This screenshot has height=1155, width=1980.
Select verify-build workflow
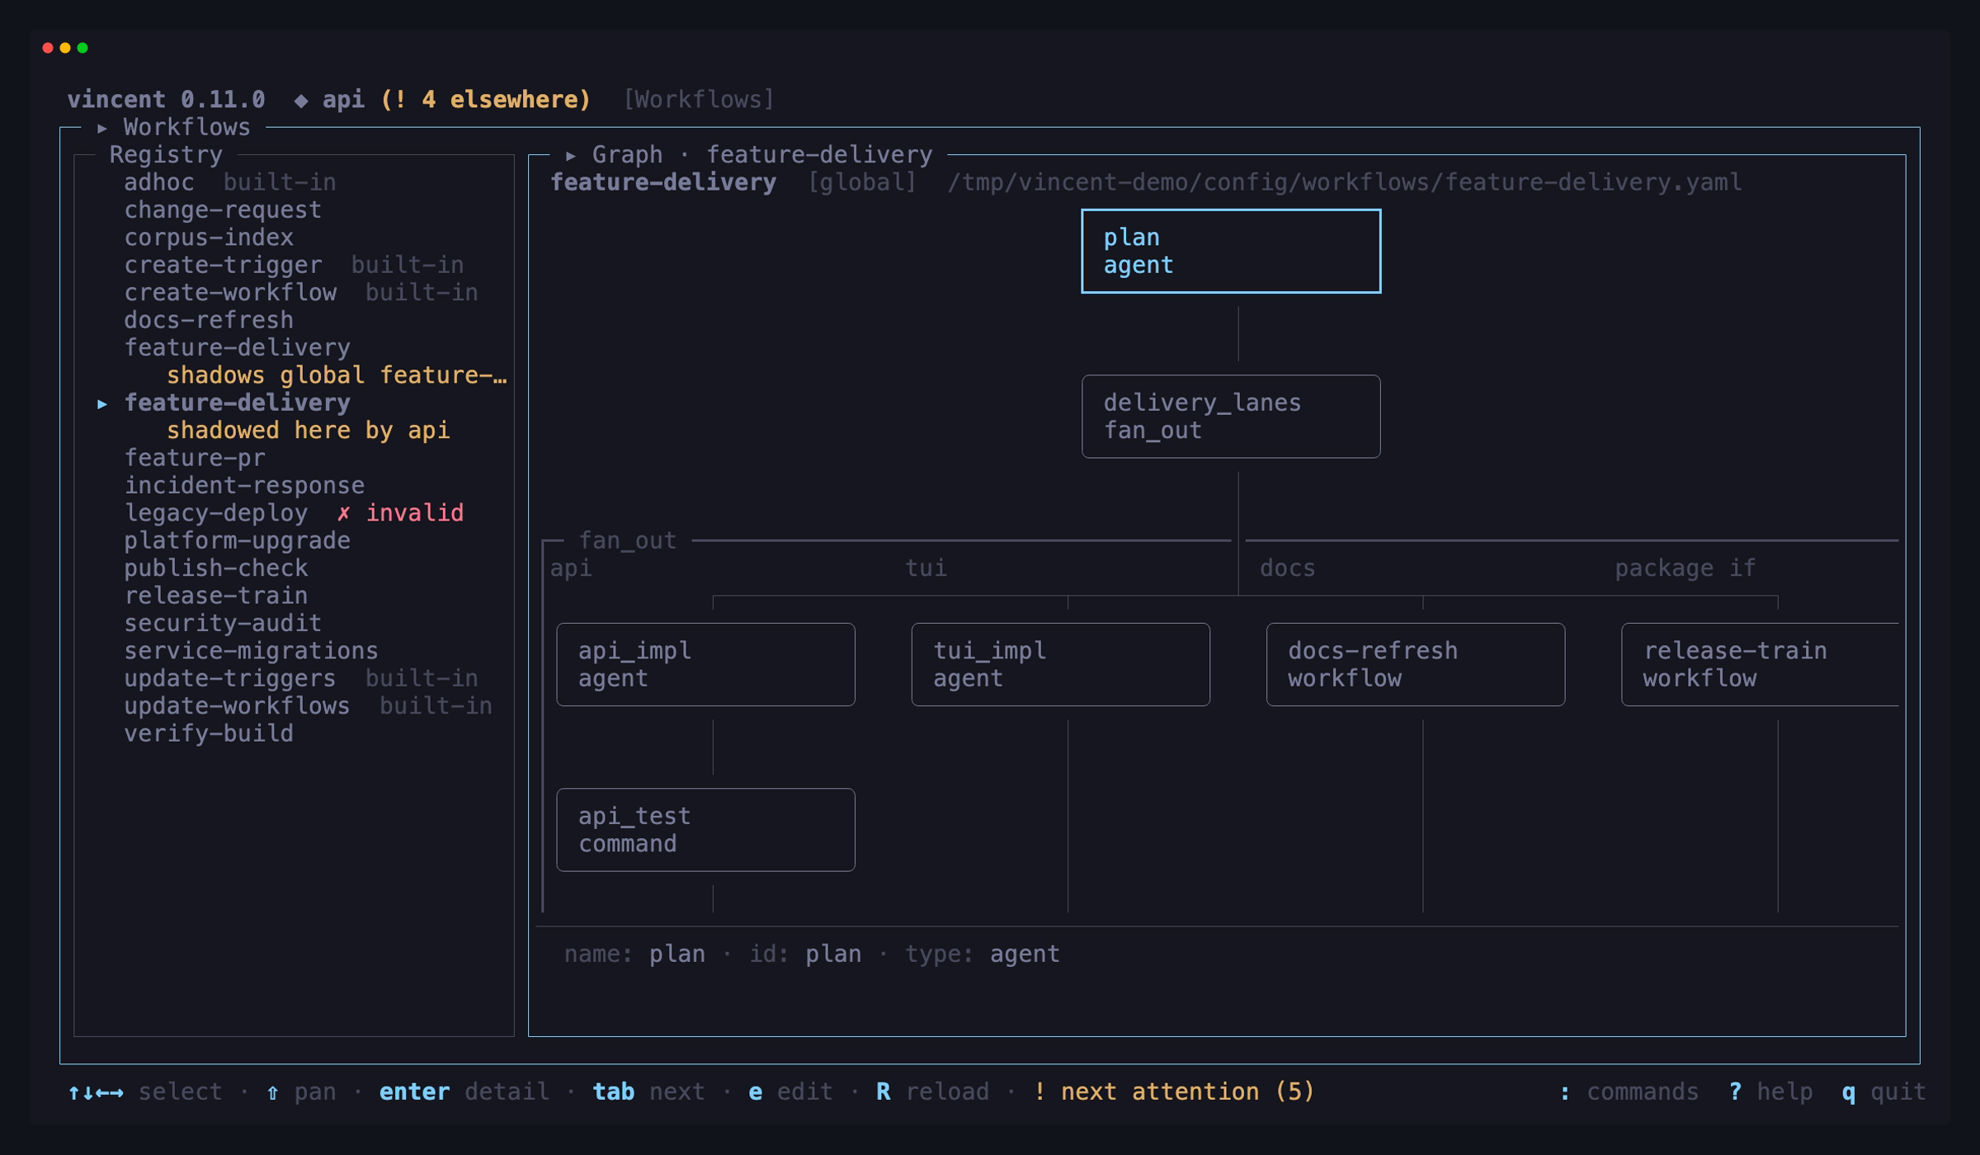pyautogui.click(x=209, y=733)
